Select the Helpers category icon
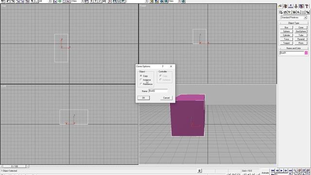 tap(298, 12)
